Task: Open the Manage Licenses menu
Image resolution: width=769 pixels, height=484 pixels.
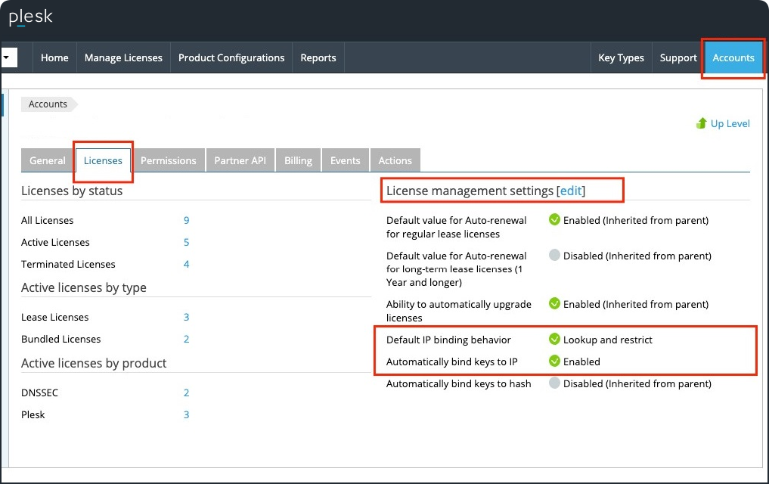Action: pos(123,57)
